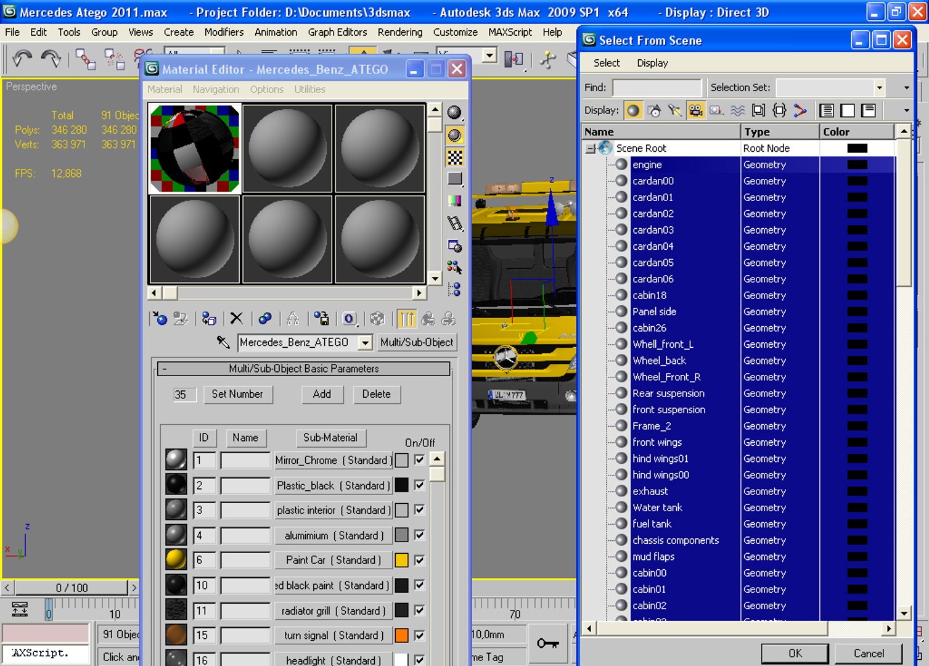Uncheck Paint Car on/off checkbox

point(419,560)
